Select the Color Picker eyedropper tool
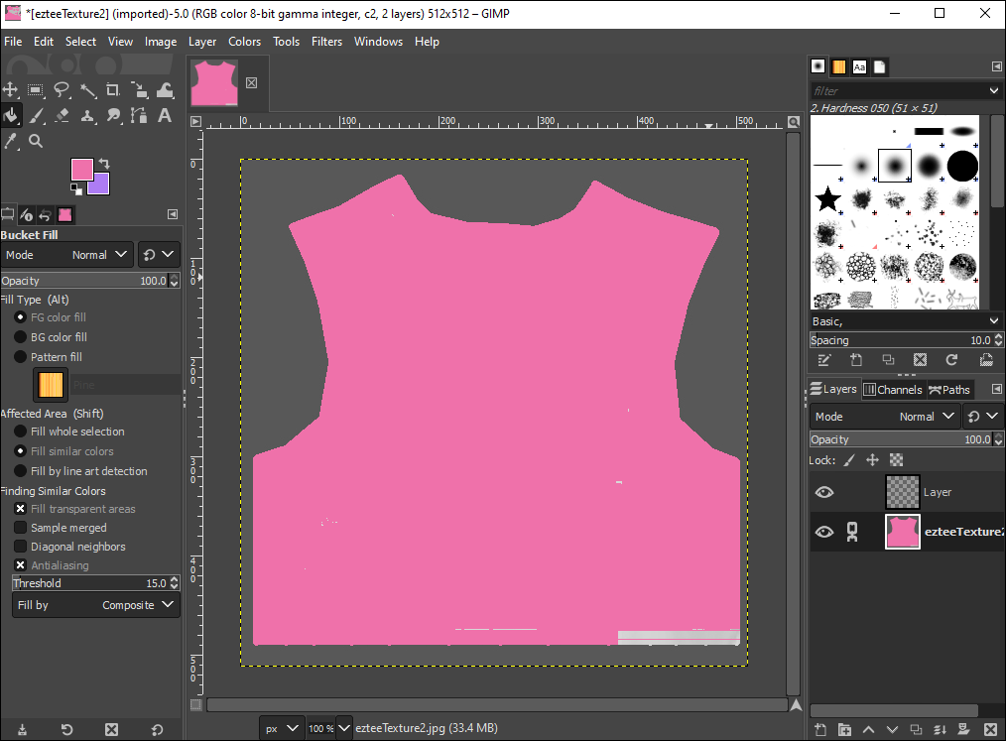1006x741 pixels. point(11,142)
